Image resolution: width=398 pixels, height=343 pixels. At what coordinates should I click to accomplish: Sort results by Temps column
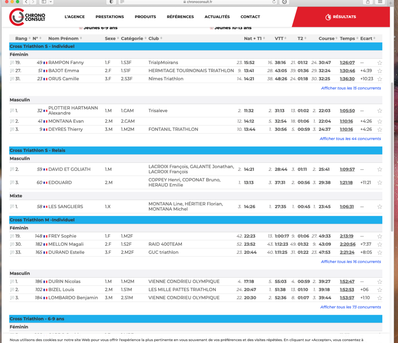[357, 38]
